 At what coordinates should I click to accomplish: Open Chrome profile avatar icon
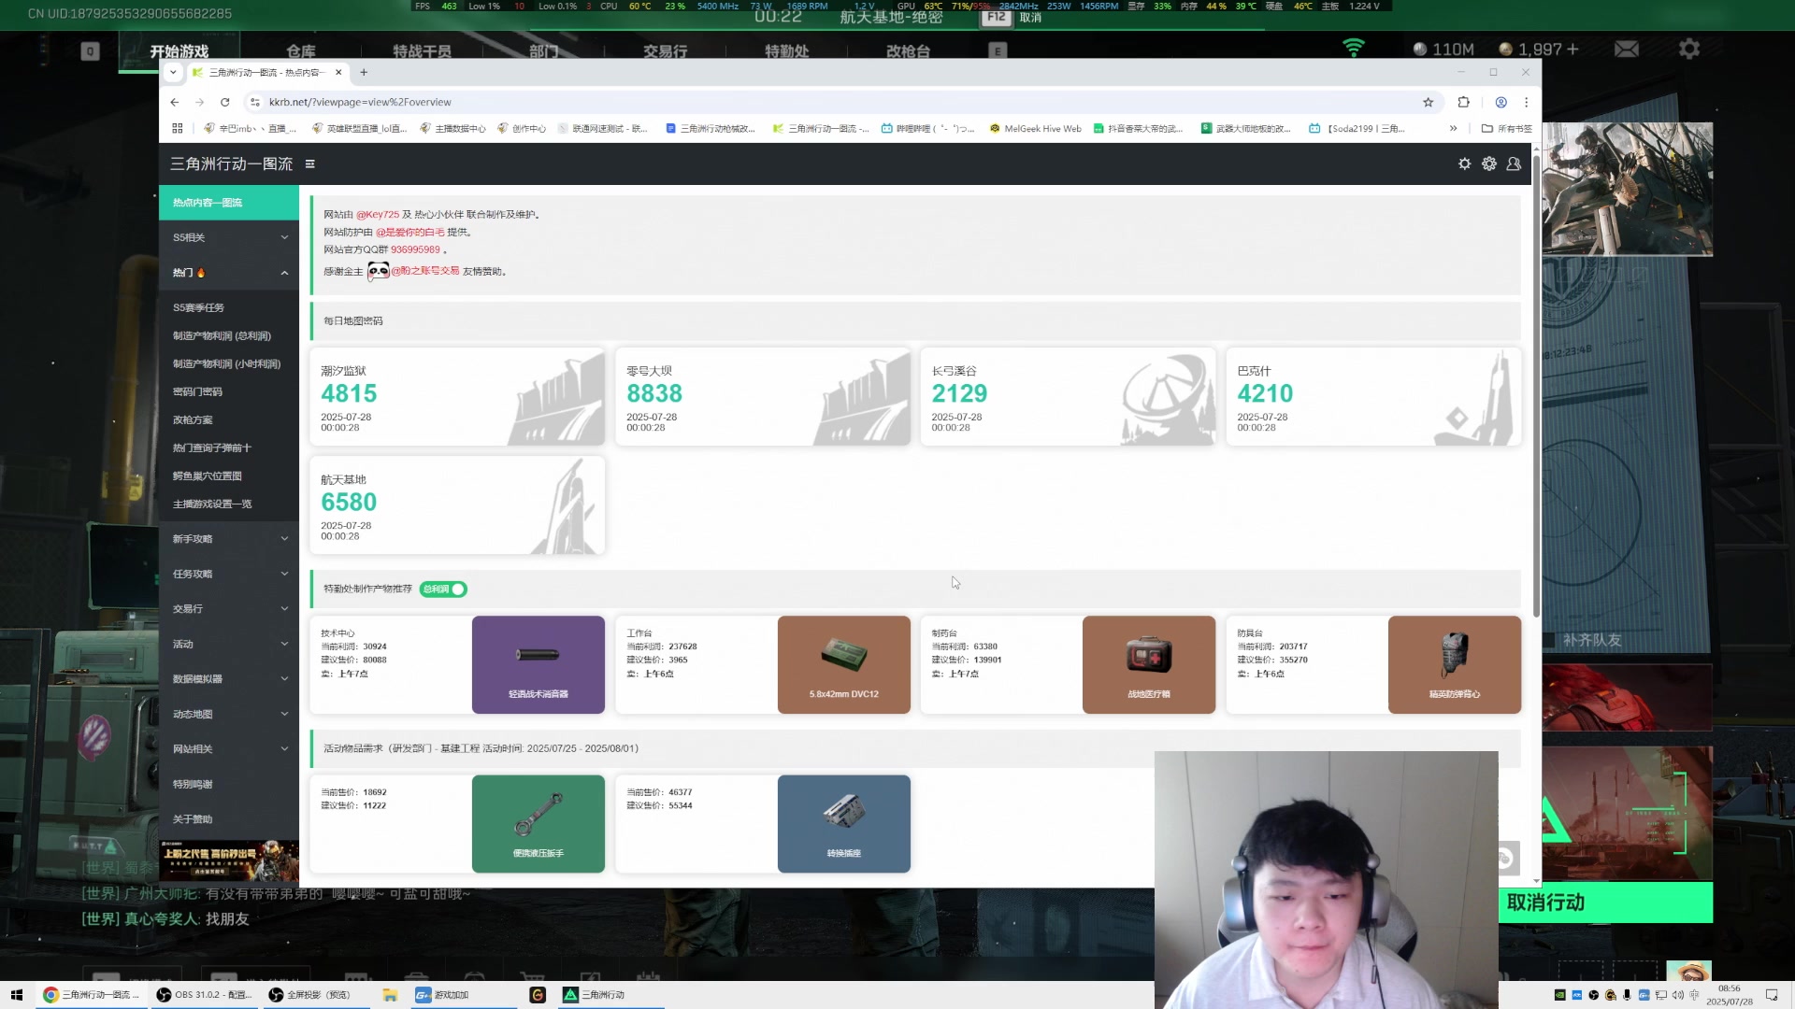point(1501,102)
